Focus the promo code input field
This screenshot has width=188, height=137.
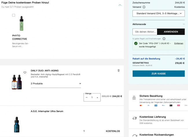point(145,32)
